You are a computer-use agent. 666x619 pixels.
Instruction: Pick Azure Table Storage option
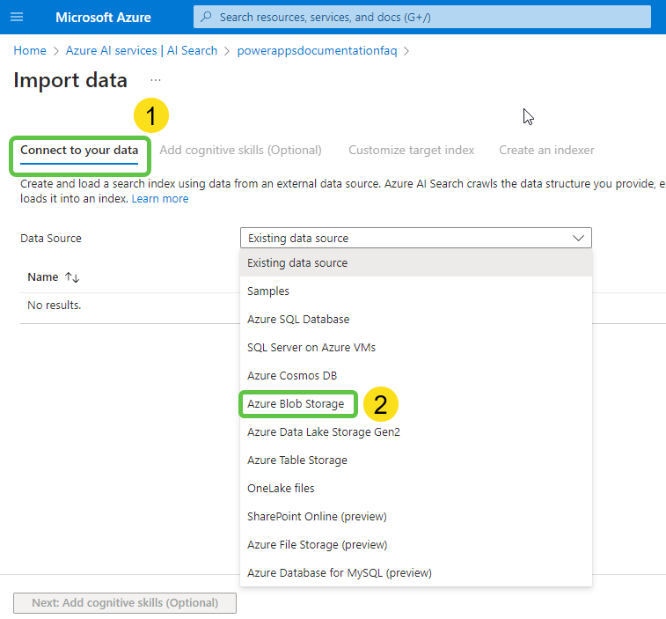click(297, 461)
